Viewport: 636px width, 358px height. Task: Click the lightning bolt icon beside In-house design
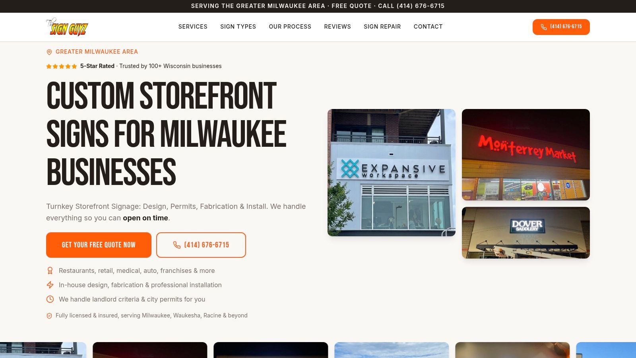(x=50, y=285)
